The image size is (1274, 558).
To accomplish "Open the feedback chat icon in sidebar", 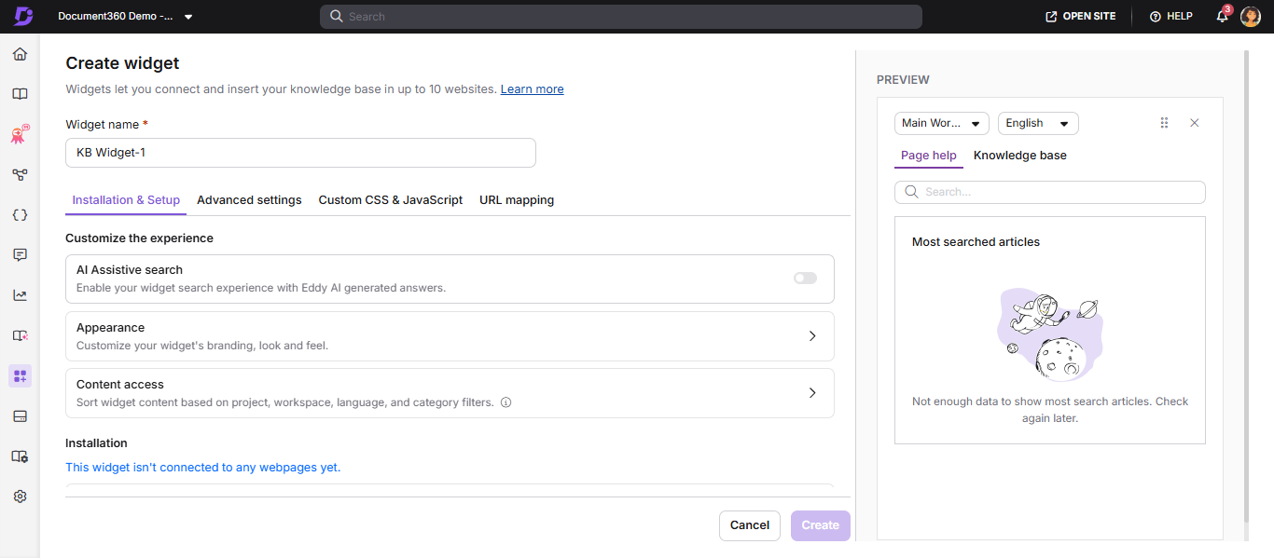I will coord(20,255).
